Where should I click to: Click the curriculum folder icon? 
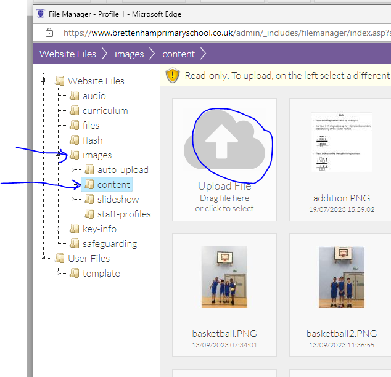pyautogui.click(x=74, y=110)
